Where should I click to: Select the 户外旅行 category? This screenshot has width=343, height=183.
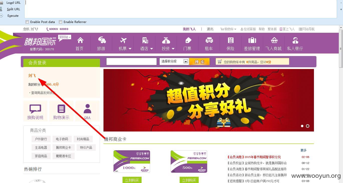pos(41,139)
